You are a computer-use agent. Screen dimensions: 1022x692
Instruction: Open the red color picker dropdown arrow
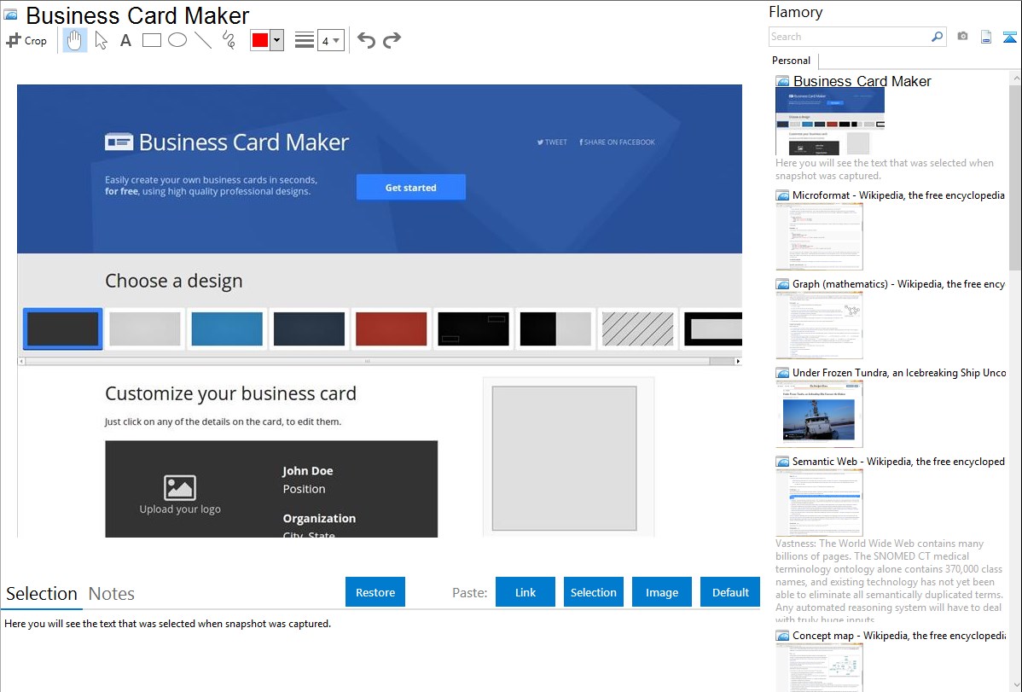[x=277, y=40]
